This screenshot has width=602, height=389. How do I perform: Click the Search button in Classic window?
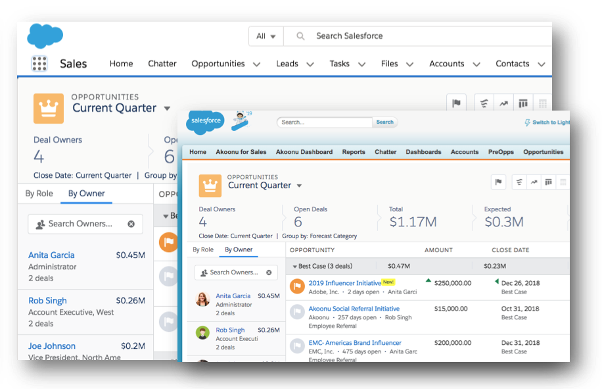(x=384, y=122)
